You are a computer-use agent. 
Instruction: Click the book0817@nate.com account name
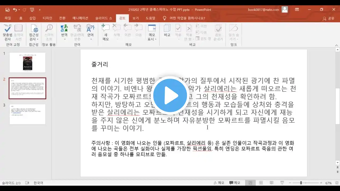[263, 10]
